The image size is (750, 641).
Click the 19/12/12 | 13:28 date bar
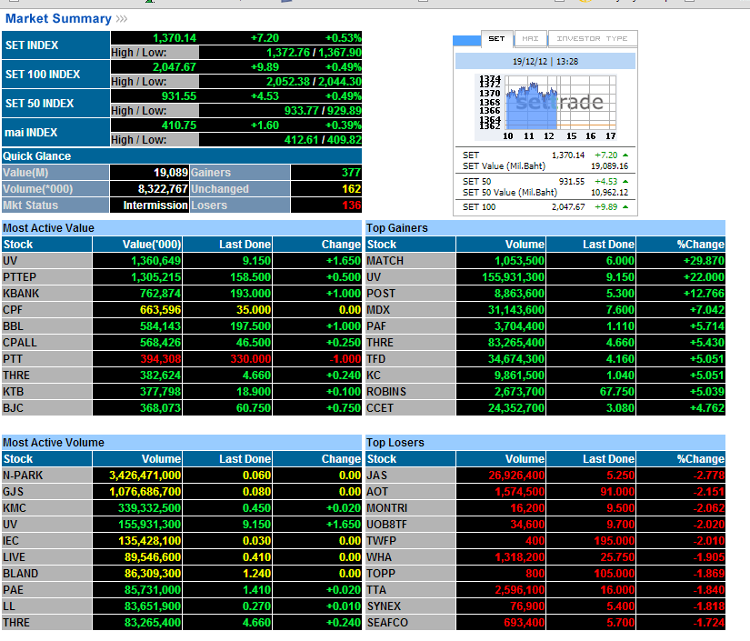(545, 61)
